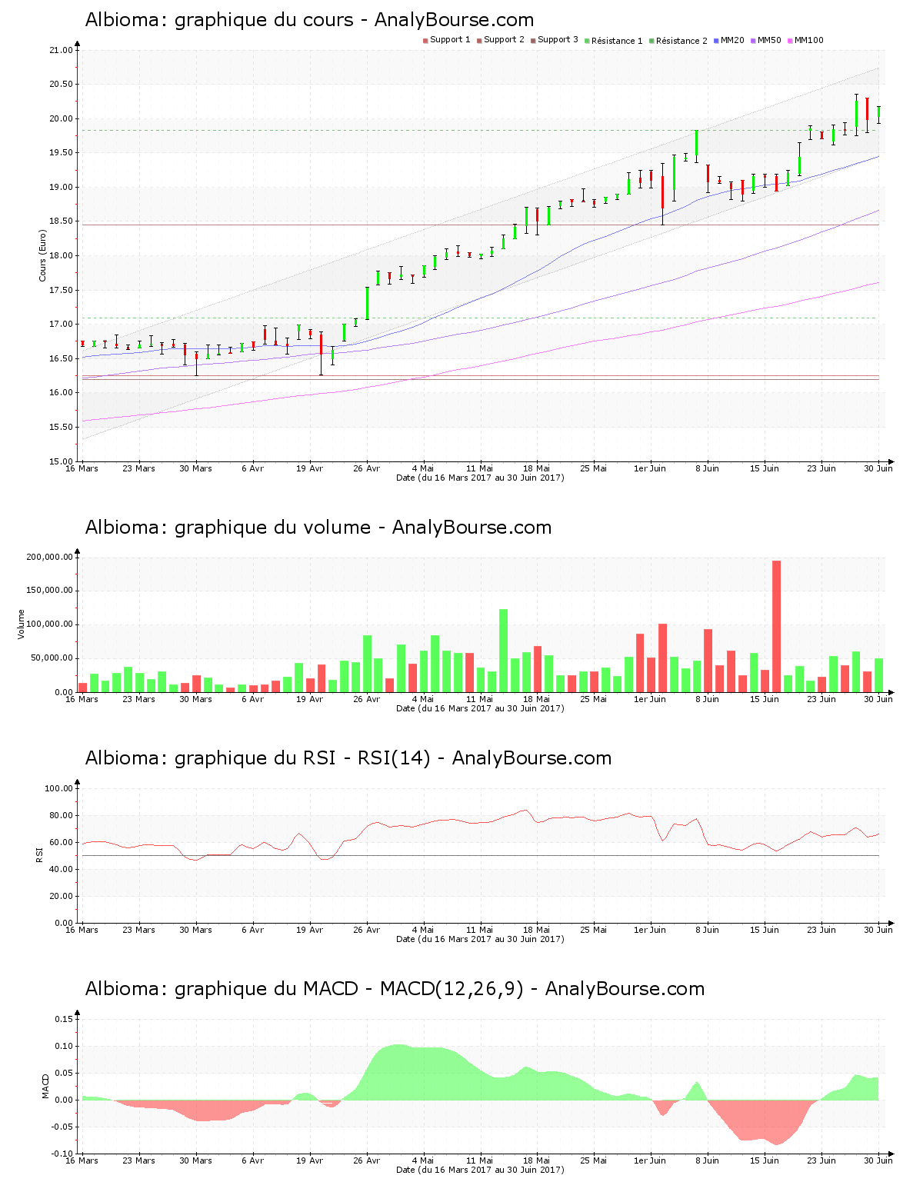Click the 40.00 RSI axis value
This screenshot has height=1192, width=923.
[61, 869]
